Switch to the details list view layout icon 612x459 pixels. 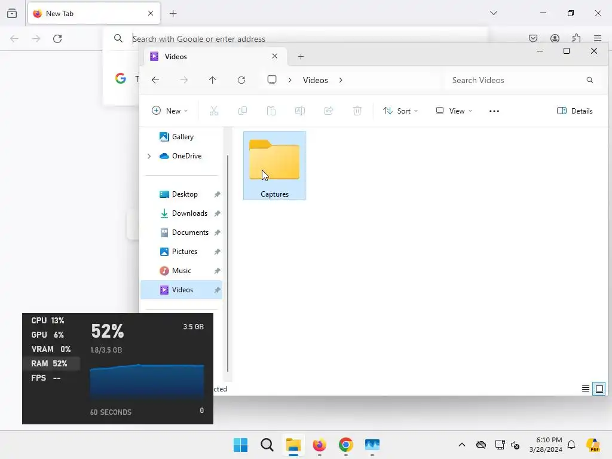point(586,388)
